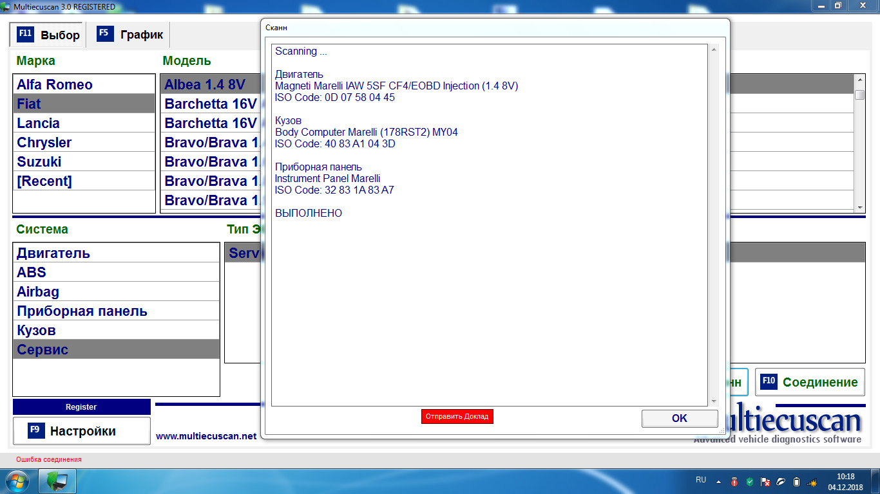Click Body Computer Marelli (178RST2) MY04 line

[367, 132]
